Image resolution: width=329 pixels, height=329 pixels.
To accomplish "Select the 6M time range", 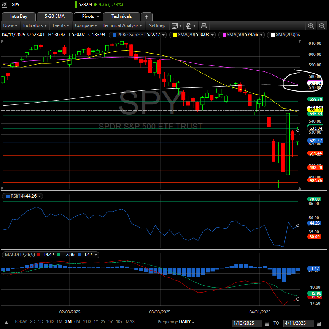I will [x=77, y=321].
